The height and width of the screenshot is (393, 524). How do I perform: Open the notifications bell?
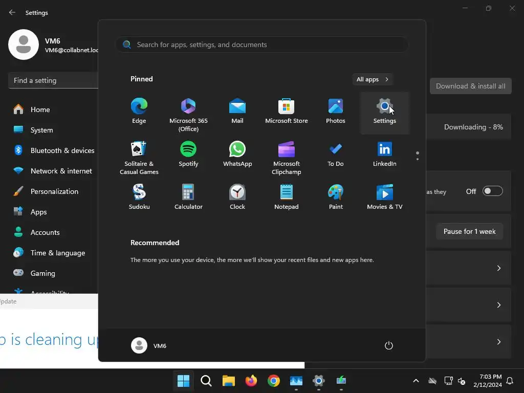[510, 381]
